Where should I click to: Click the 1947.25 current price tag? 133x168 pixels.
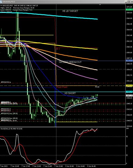[129, 95]
